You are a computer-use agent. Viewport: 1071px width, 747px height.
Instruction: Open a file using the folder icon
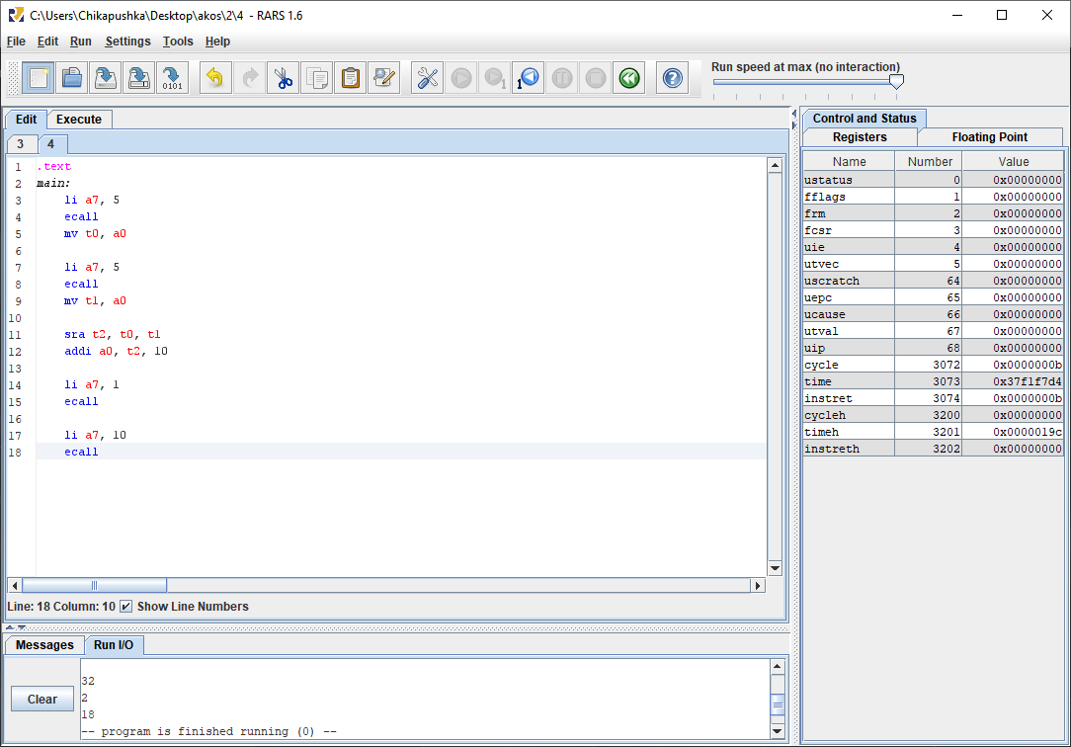click(x=72, y=78)
